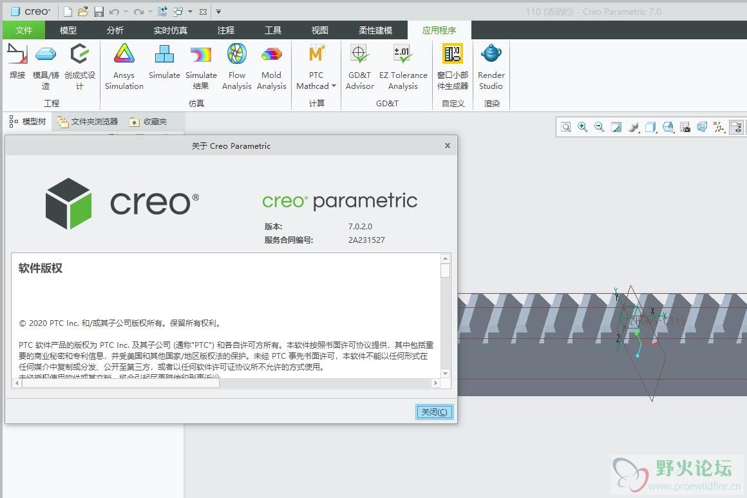The width and height of the screenshot is (747, 498).
Task: Start Mold Analysis
Action: (272, 66)
